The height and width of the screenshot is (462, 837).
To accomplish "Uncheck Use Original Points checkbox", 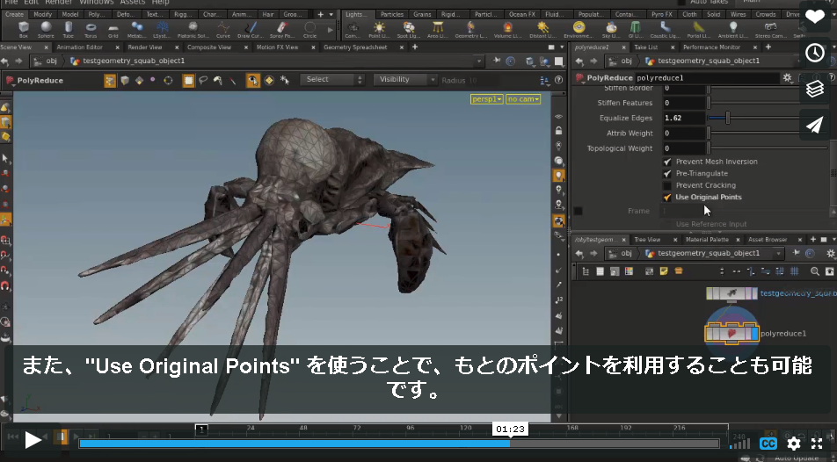I will [x=667, y=198].
